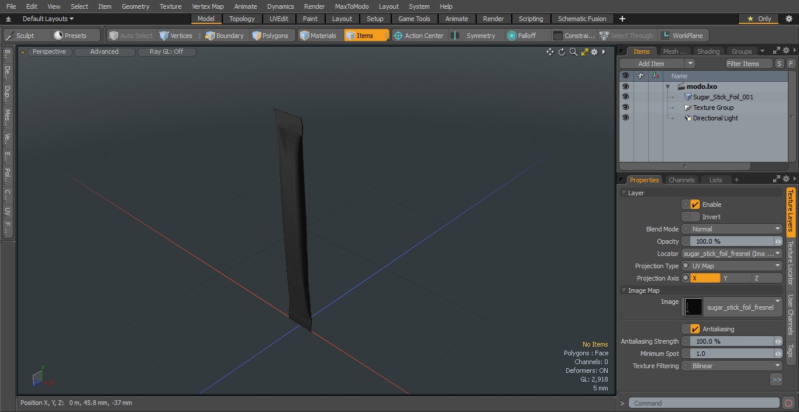799x412 pixels.
Task: Open the Blend Mode dropdown
Action: pyautogui.click(x=736, y=229)
